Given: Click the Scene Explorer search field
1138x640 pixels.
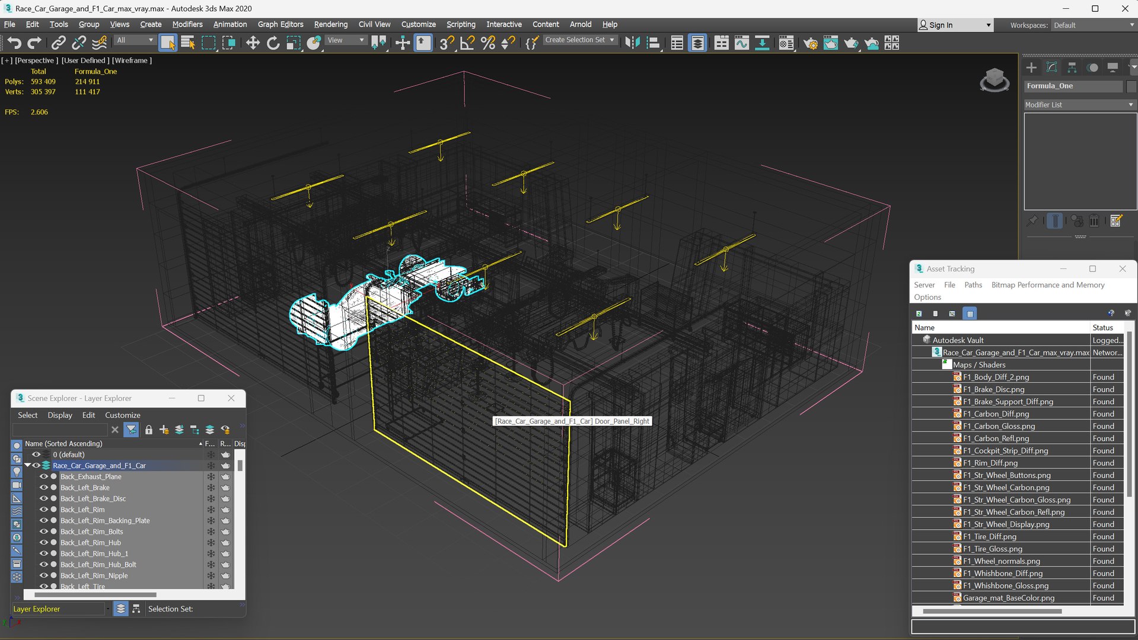Looking at the screenshot, I should (x=60, y=430).
